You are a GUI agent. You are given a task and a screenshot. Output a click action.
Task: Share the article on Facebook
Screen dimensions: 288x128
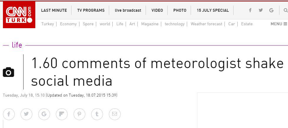coord(9,114)
